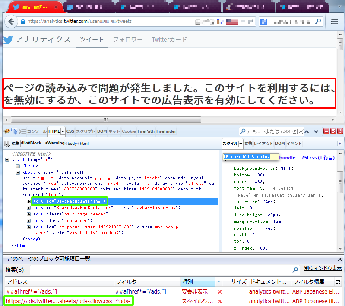Expand the head node
Viewport: 345px width, 306px height.
tap(18, 166)
